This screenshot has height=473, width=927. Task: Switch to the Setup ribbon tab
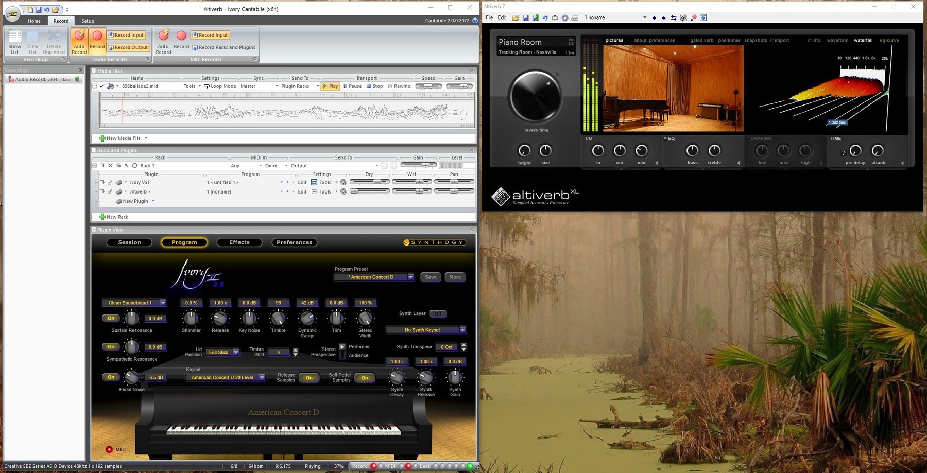88,21
